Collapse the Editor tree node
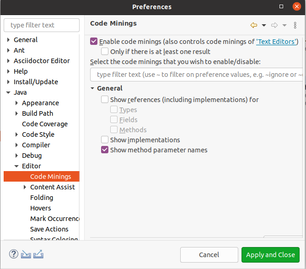 click(x=16, y=166)
